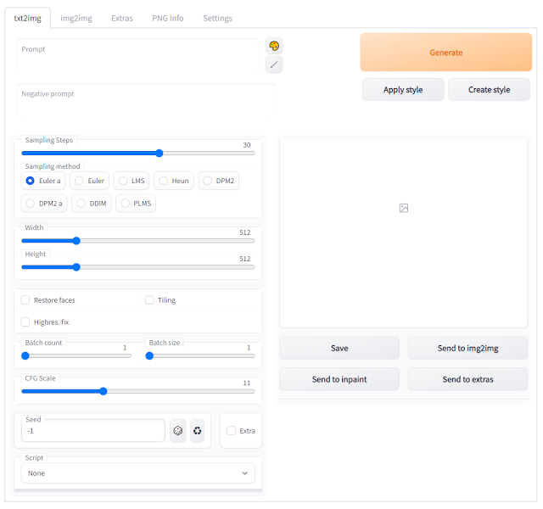Click the Sampling method label
Viewport: 543px width, 509px height.
53,166
